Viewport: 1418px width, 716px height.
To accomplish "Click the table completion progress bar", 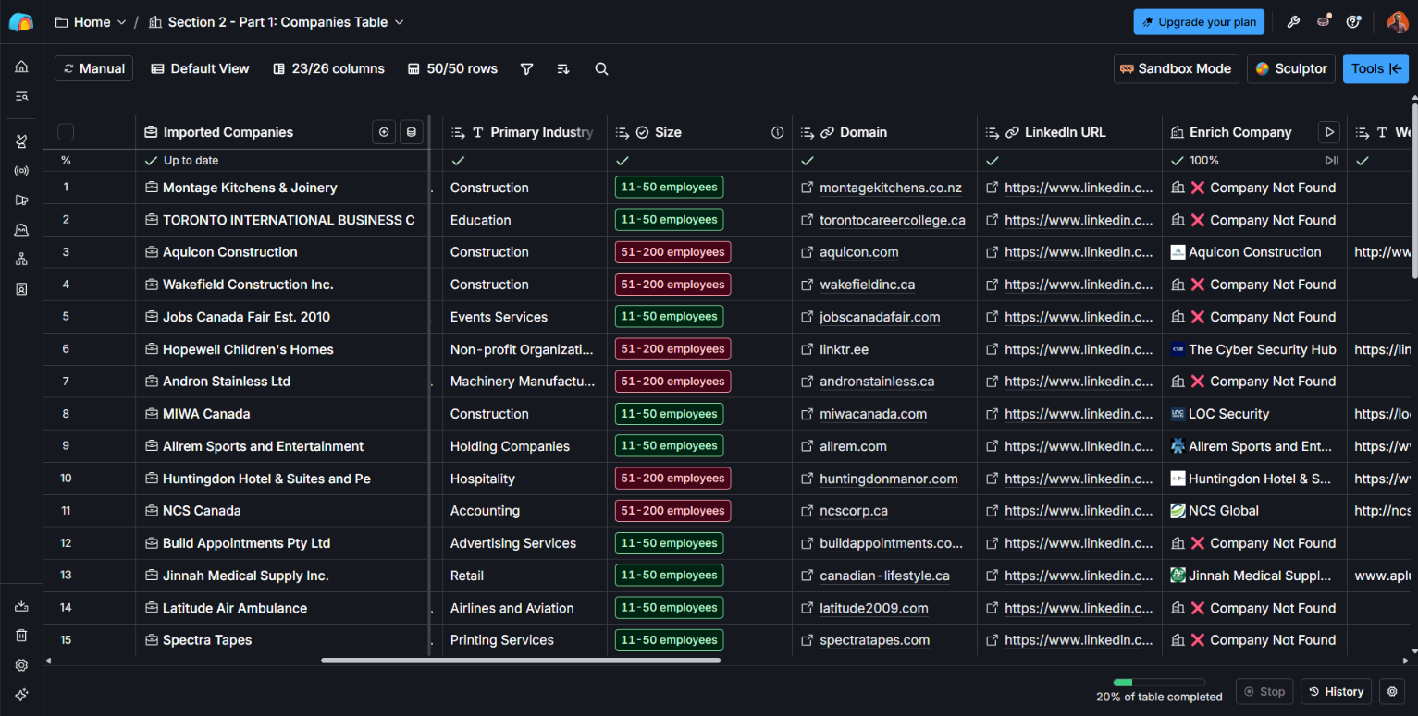I will click(x=1158, y=683).
